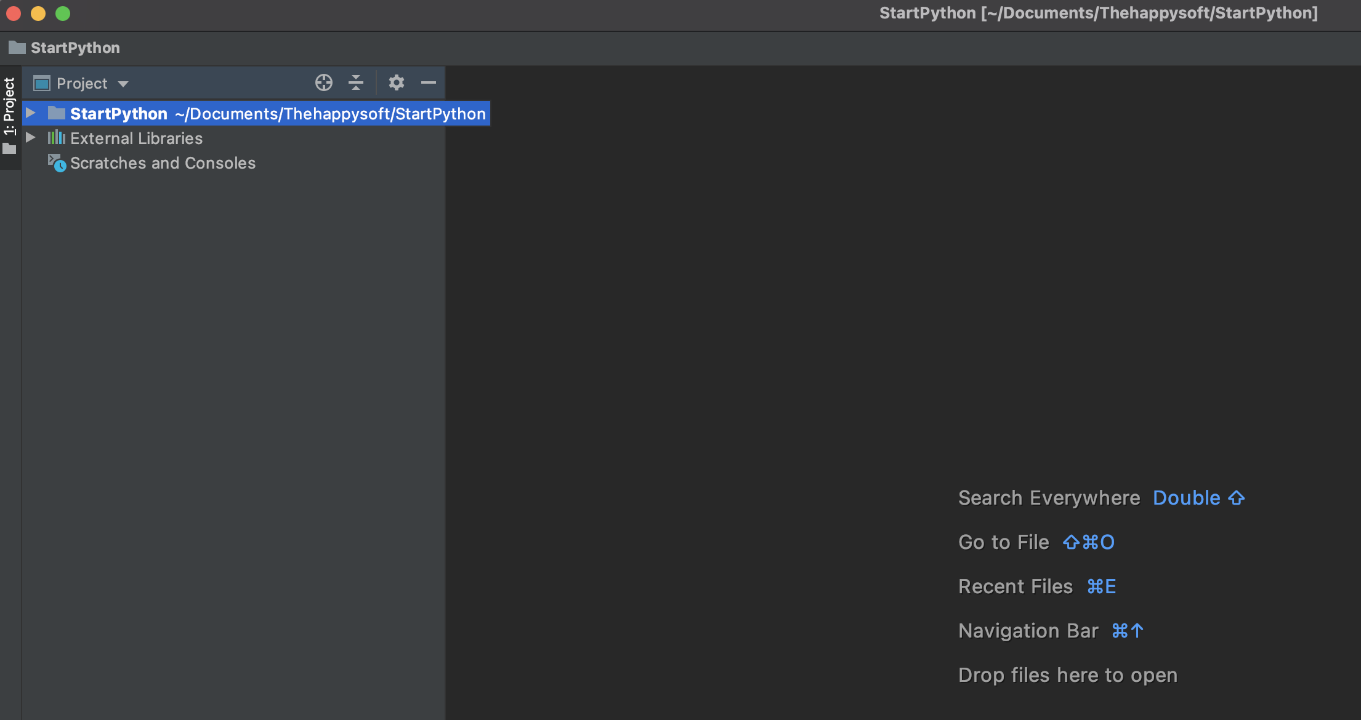Click the StartPython folder icon in tree

(57, 113)
